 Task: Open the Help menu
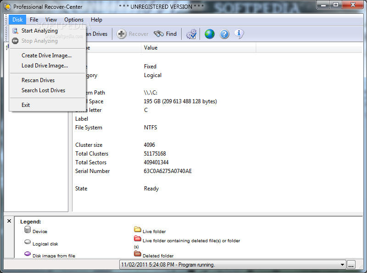pos(96,20)
